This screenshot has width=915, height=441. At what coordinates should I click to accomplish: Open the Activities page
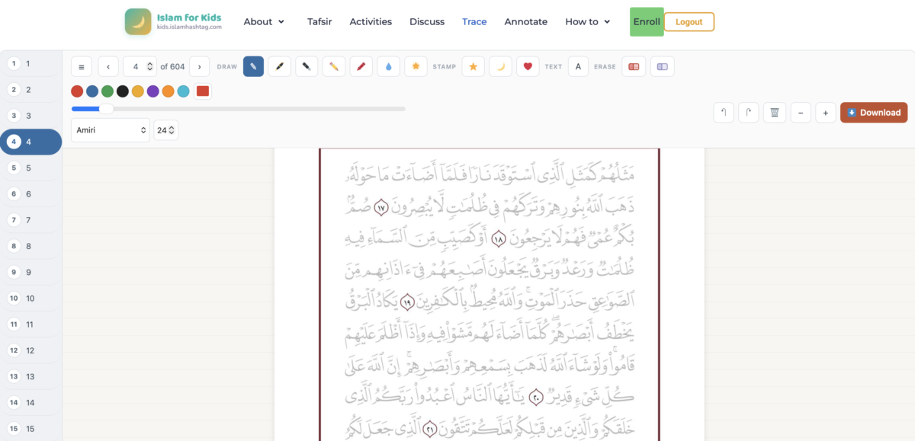(x=371, y=21)
